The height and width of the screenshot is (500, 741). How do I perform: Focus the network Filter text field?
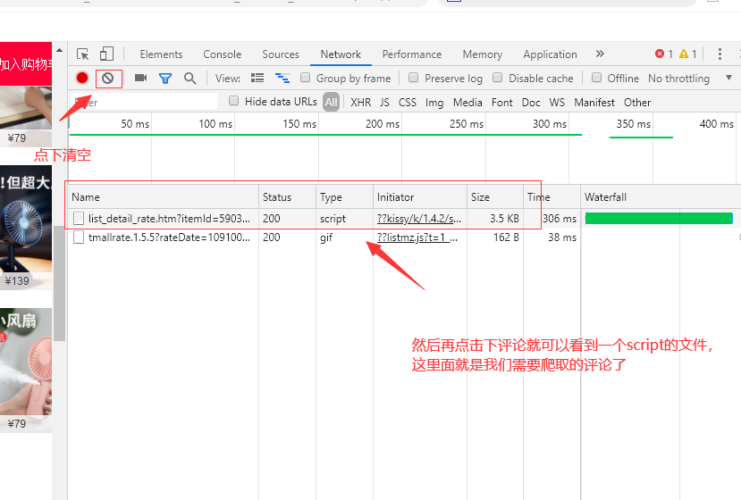tap(144, 102)
